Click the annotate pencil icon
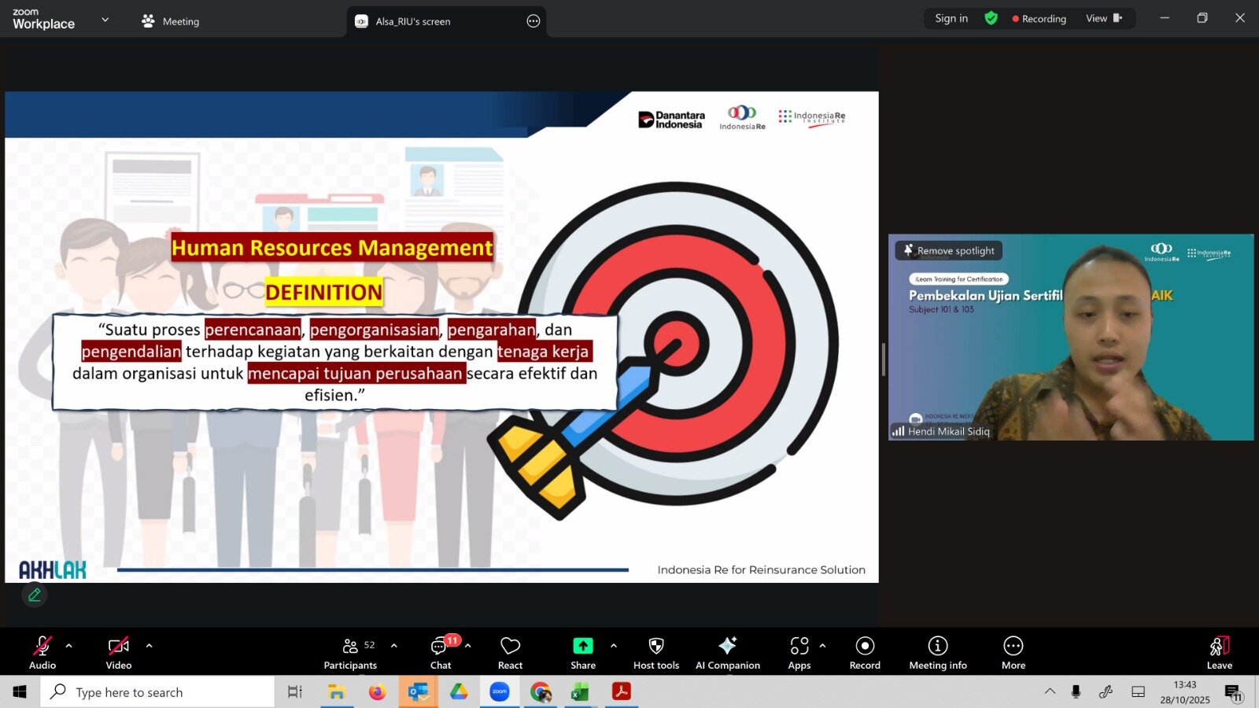1259x708 pixels. pyautogui.click(x=35, y=596)
